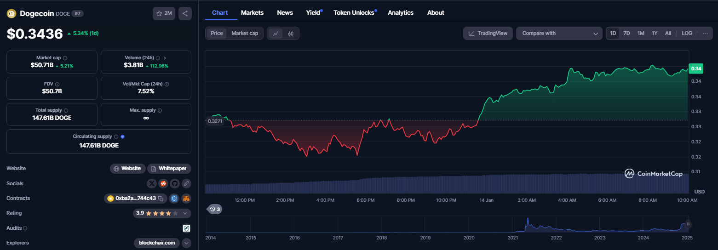Toggle LOG scale

click(687, 33)
